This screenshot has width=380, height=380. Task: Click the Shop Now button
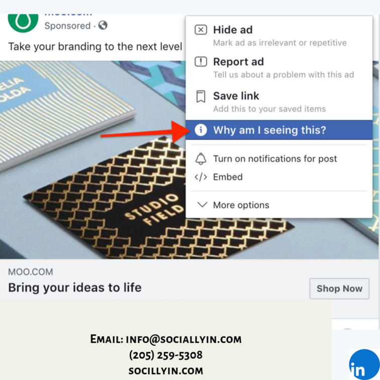pyautogui.click(x=339, y=289)
